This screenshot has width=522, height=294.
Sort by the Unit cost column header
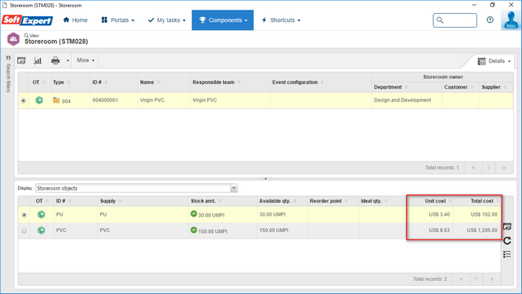(435, 201)
